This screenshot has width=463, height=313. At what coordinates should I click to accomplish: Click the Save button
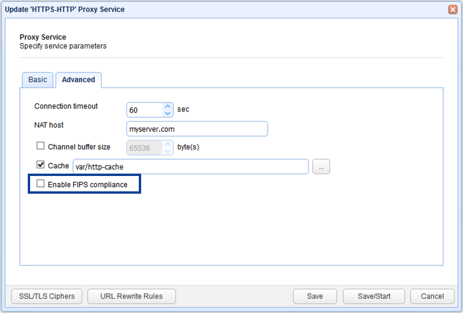point(315,296)
